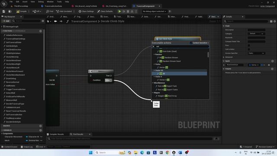The image size is (277, 156).
Task: Open the Category dropdown
Action: [x=256, y=34]
